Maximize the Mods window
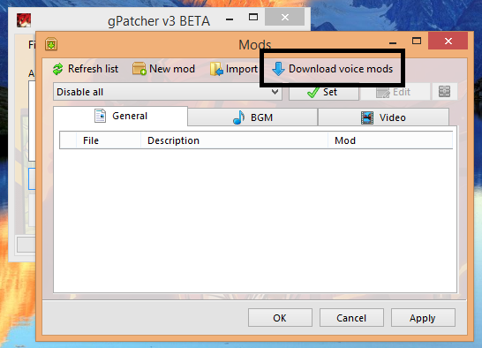 pos(417,41)
